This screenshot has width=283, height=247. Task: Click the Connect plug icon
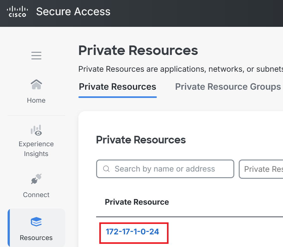pos(36,179)
